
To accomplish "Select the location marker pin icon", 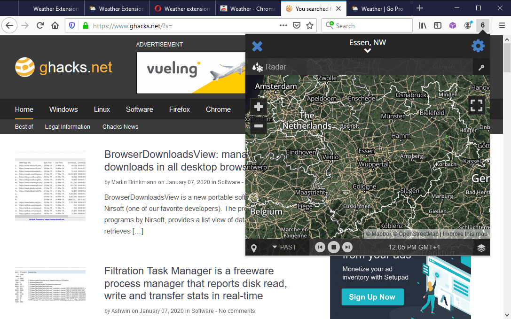I will click(254, 247).
